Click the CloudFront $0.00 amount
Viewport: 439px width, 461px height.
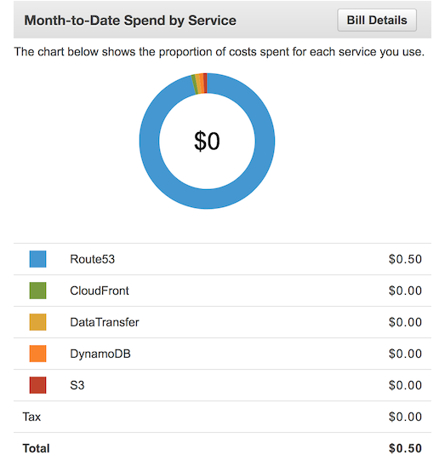pos(405,291)
